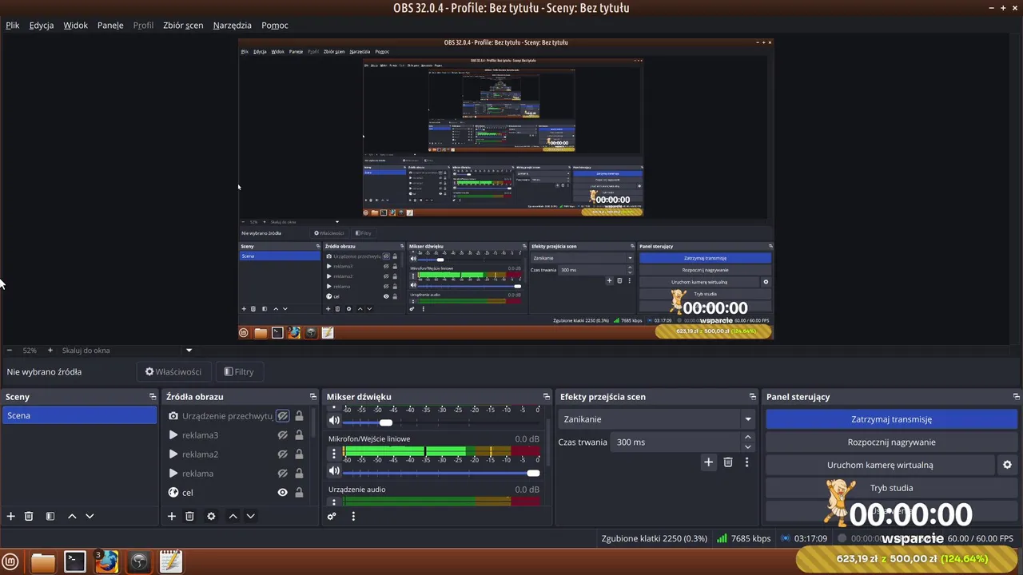Screen dimensions: 1023x575
Task: Open the file manager from the taskbar
Action: coord(43,562)
